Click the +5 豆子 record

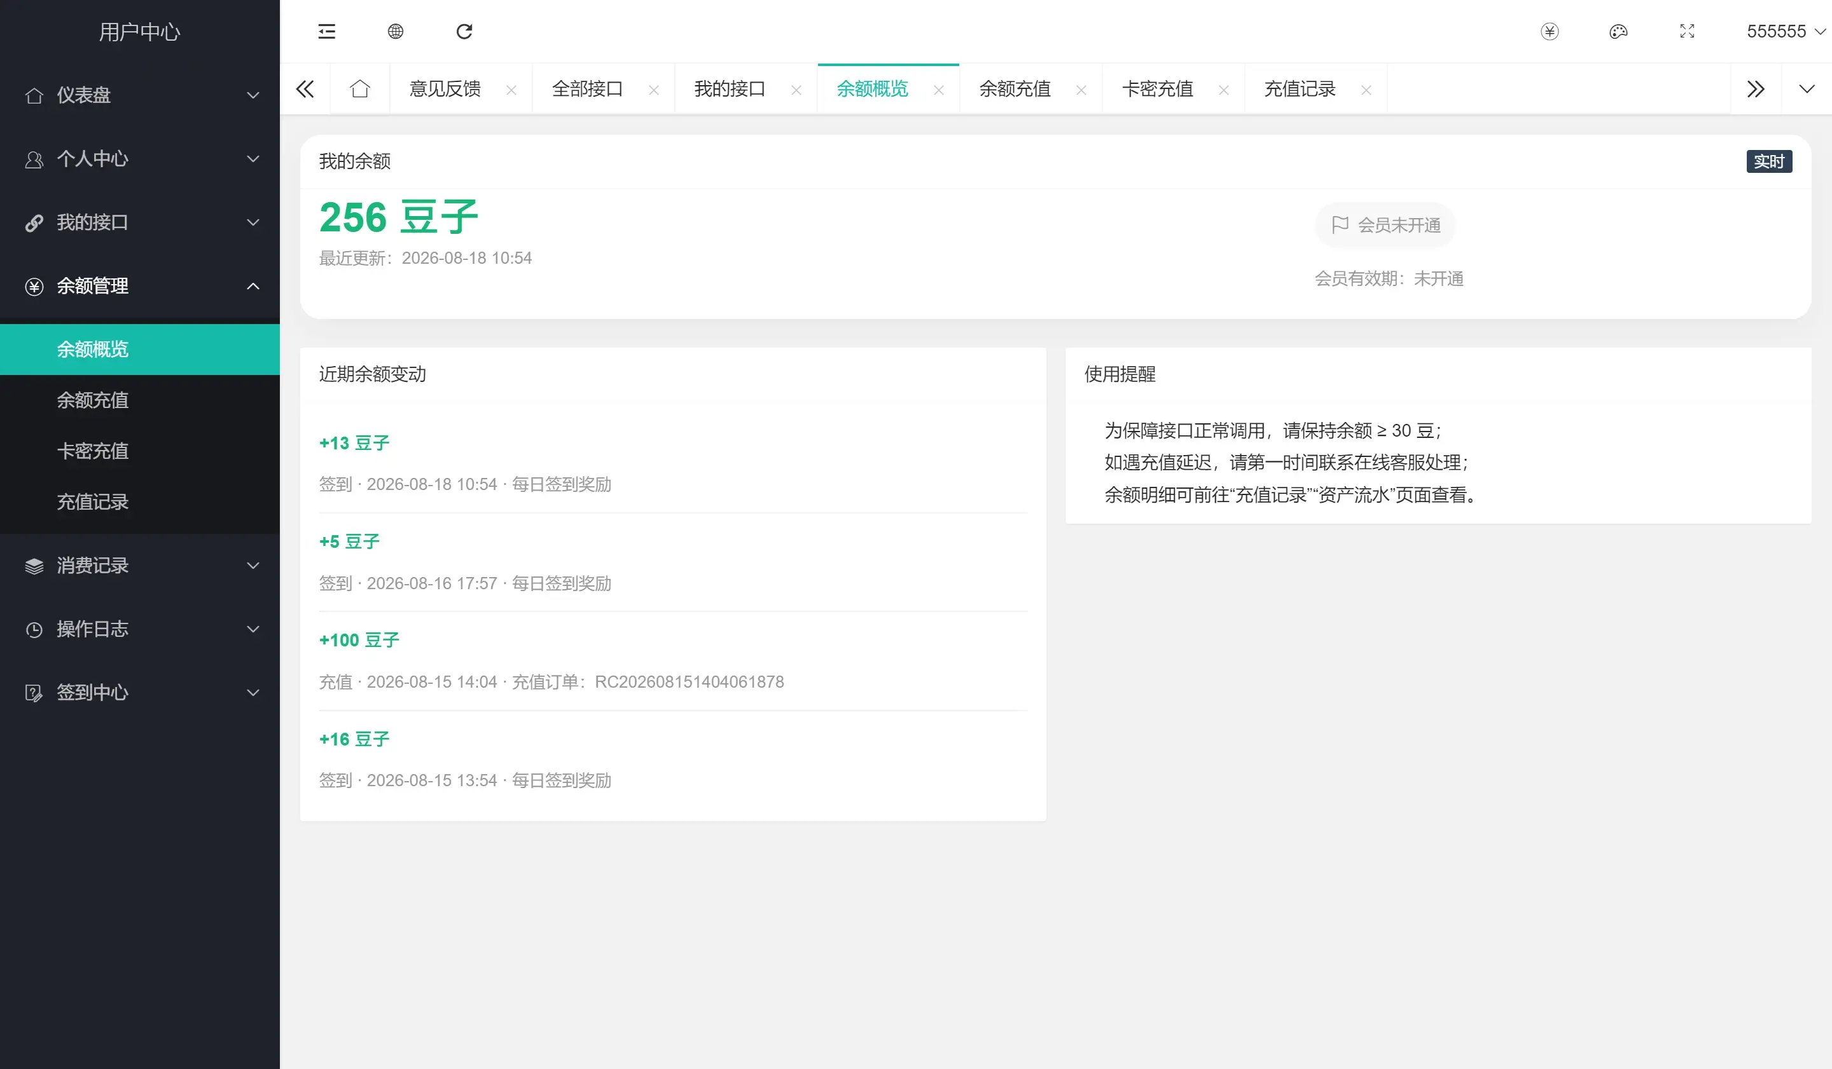[x=349, y=541]
